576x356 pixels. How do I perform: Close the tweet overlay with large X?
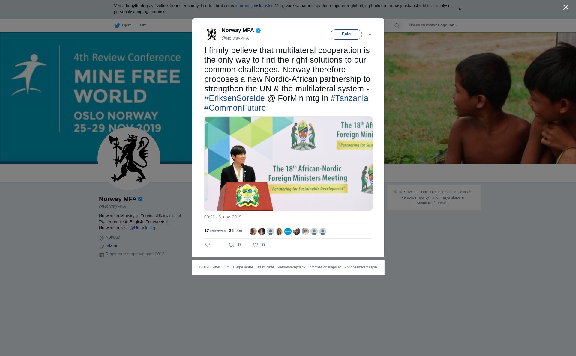click(x=566, y=7)
